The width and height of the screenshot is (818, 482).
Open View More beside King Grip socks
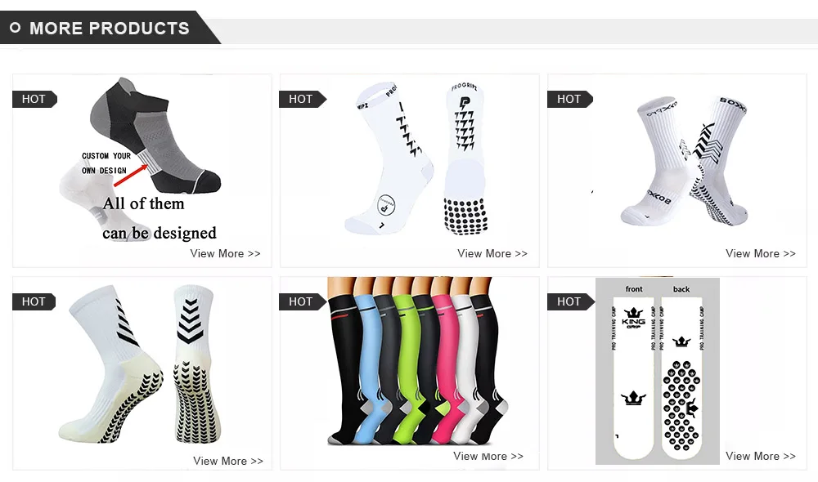(760, 456)
